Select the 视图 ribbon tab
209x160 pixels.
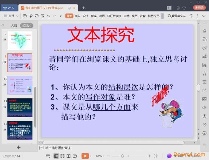coord(134,16)
